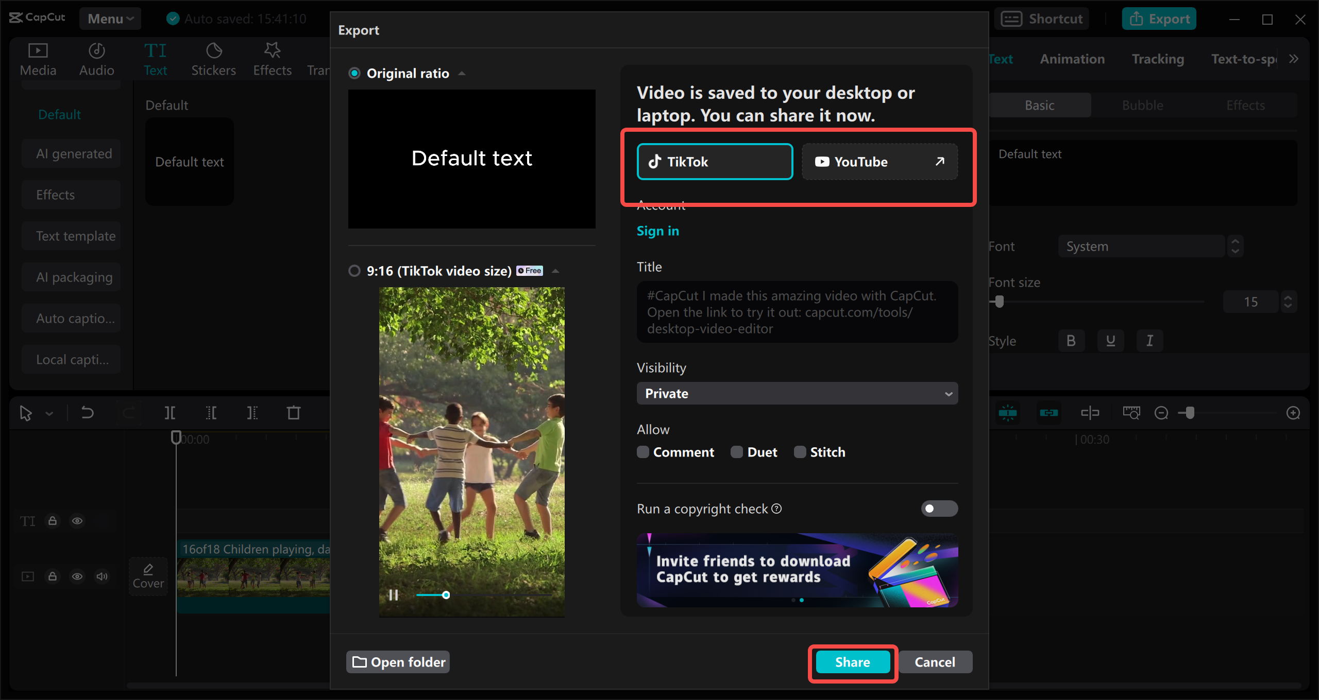Switch to the Animation tab

pyautogui.click(x=1072, y=59)
